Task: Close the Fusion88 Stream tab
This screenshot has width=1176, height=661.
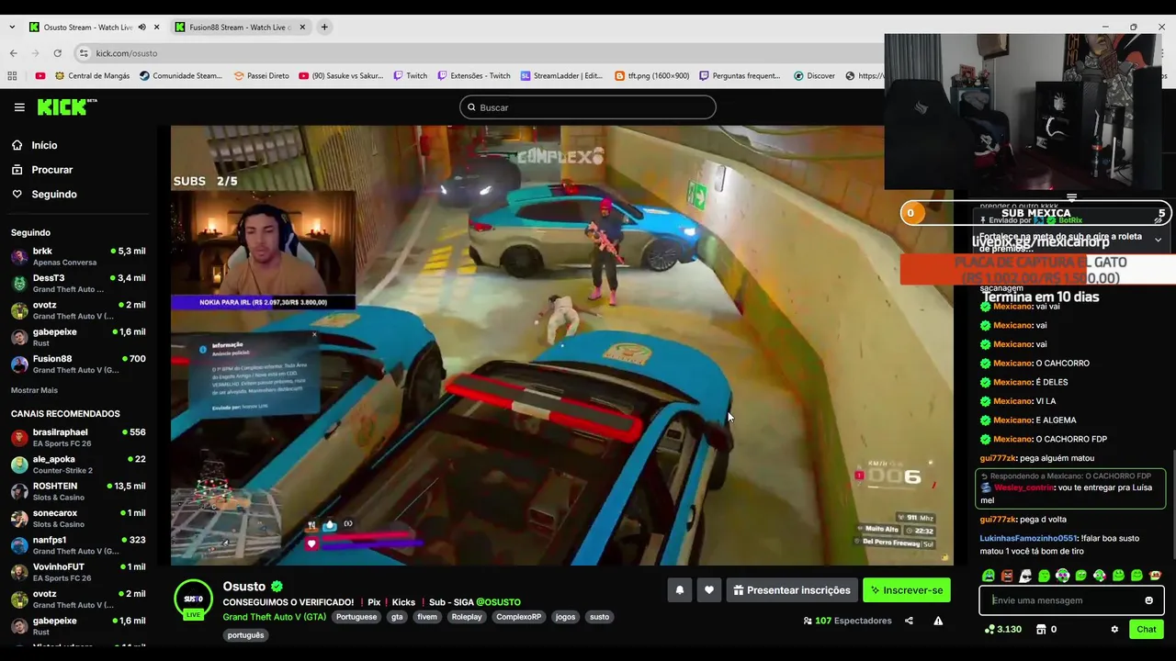Action: coord(302,27)
